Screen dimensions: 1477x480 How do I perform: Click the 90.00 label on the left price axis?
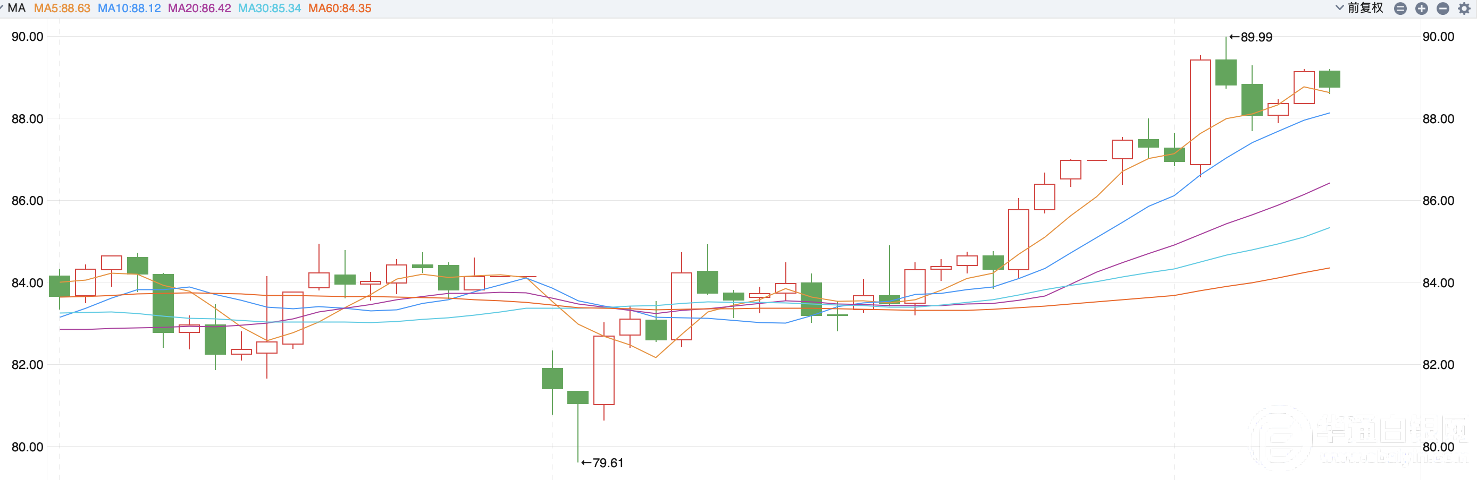[28, 37]
